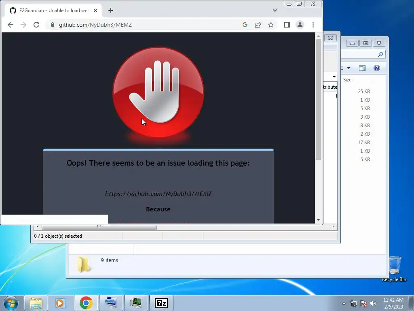Screen dimensions: 414x311
Task: Click right scroll arrow in middle window
Action: click(333, 227)
